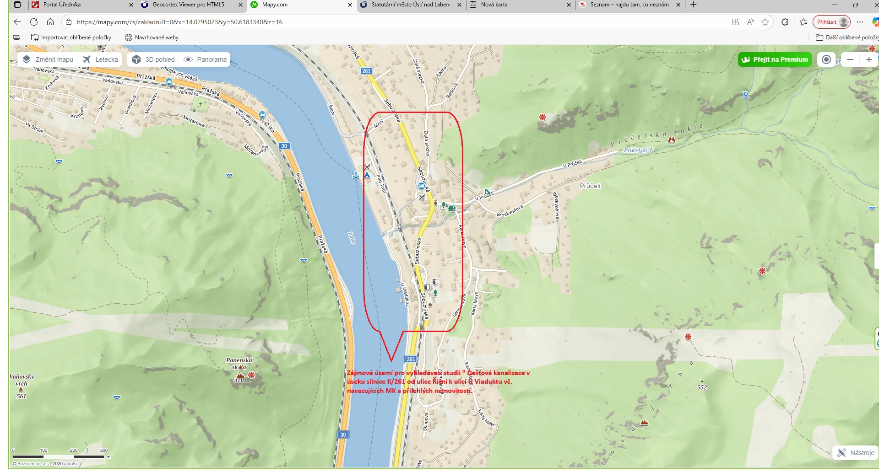Enable 3D pohled view
Viewport: 879px width, 472px height.
coord(153,59)
